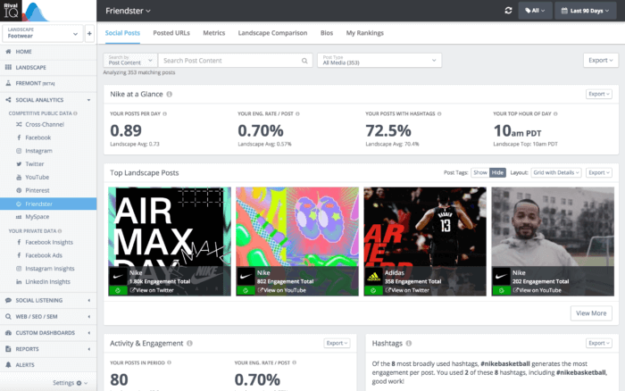The height and width of the screenshot is (391, 625).
Task: Open Instagram Insights in the sidebar
Action: point(49,269)
